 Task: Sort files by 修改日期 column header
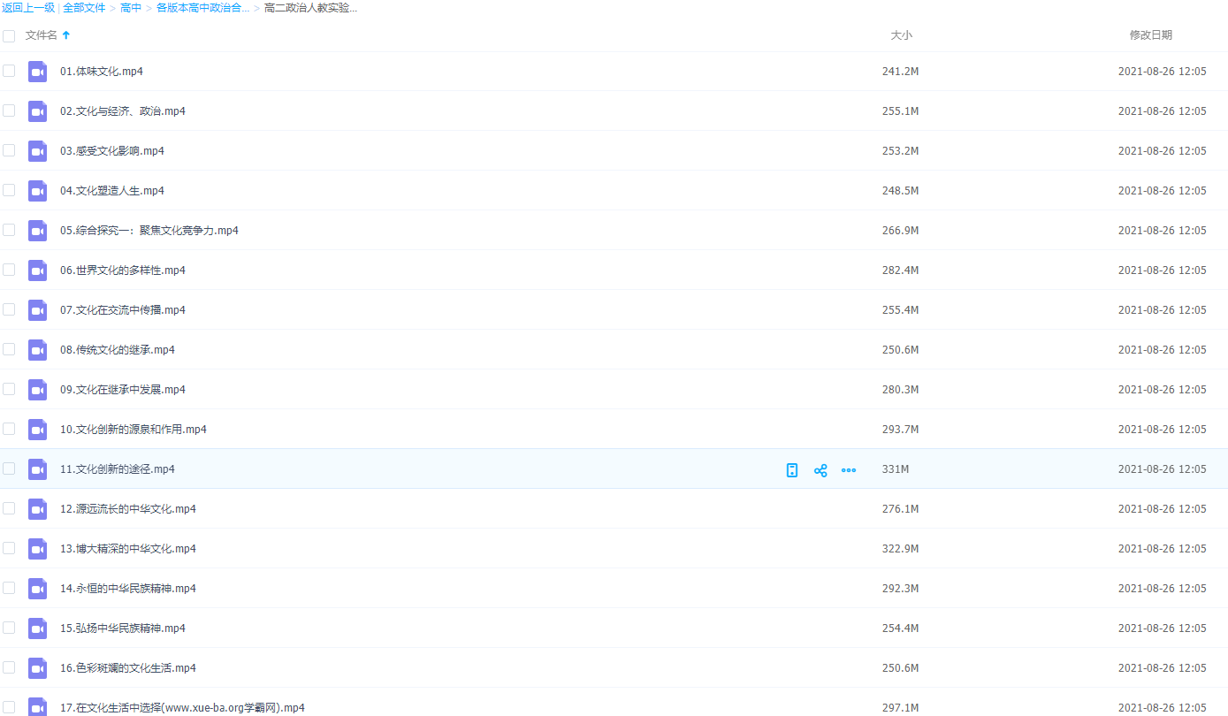1150,35
